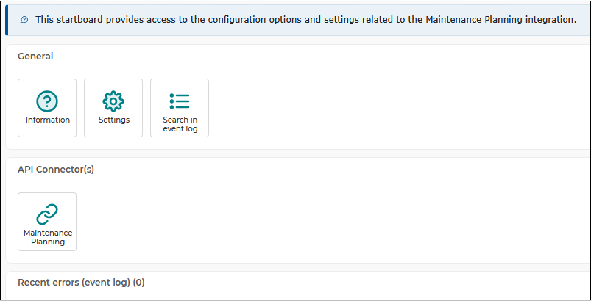Click the Settings gear icon
Image resolution: width=591 pixels, height=301 pixels.
click(113, 101)
